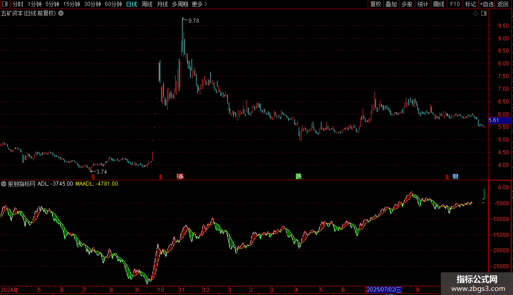Click the 标记 mark button
Viewport: 513px width, 295px height.
click(470, 4)
